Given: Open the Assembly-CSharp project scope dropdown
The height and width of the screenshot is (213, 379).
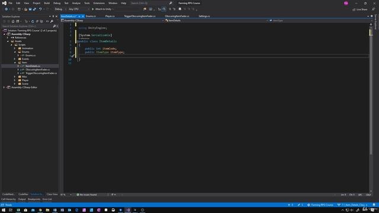Looking at the screenshot, I should point(113,21).
